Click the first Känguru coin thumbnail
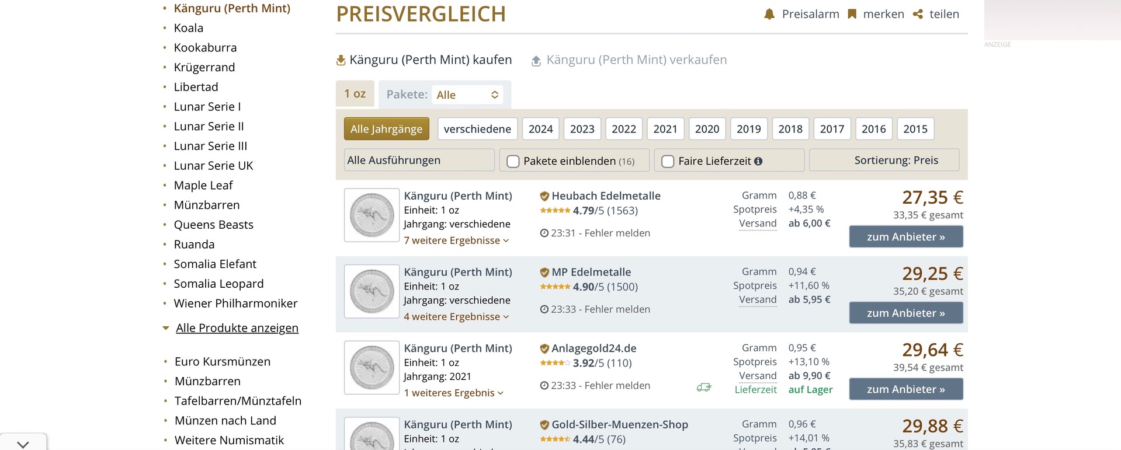This screenshot has width=1121, height=450. [372, 215]
